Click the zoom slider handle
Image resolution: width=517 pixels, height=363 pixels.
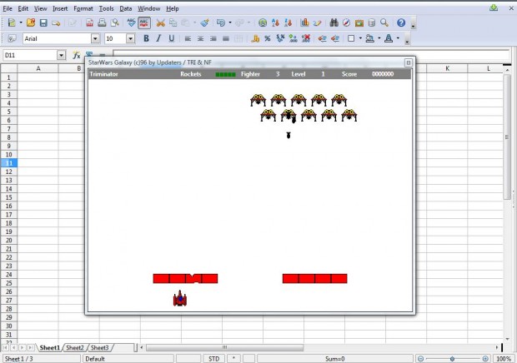point(452,359)
